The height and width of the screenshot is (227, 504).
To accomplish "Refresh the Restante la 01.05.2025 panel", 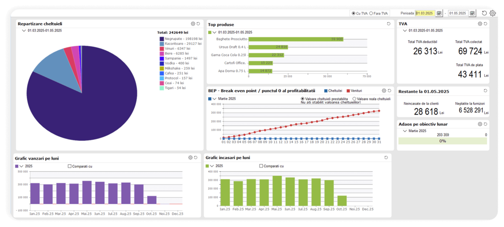I will (485, 92).
